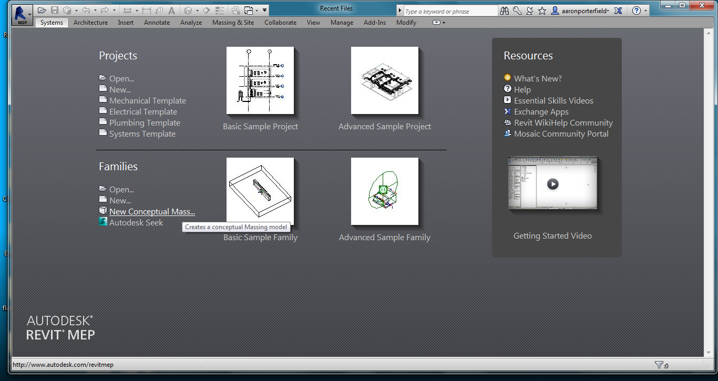
Task: Click the keyword search input field
Action: click(x=450, y=11)
